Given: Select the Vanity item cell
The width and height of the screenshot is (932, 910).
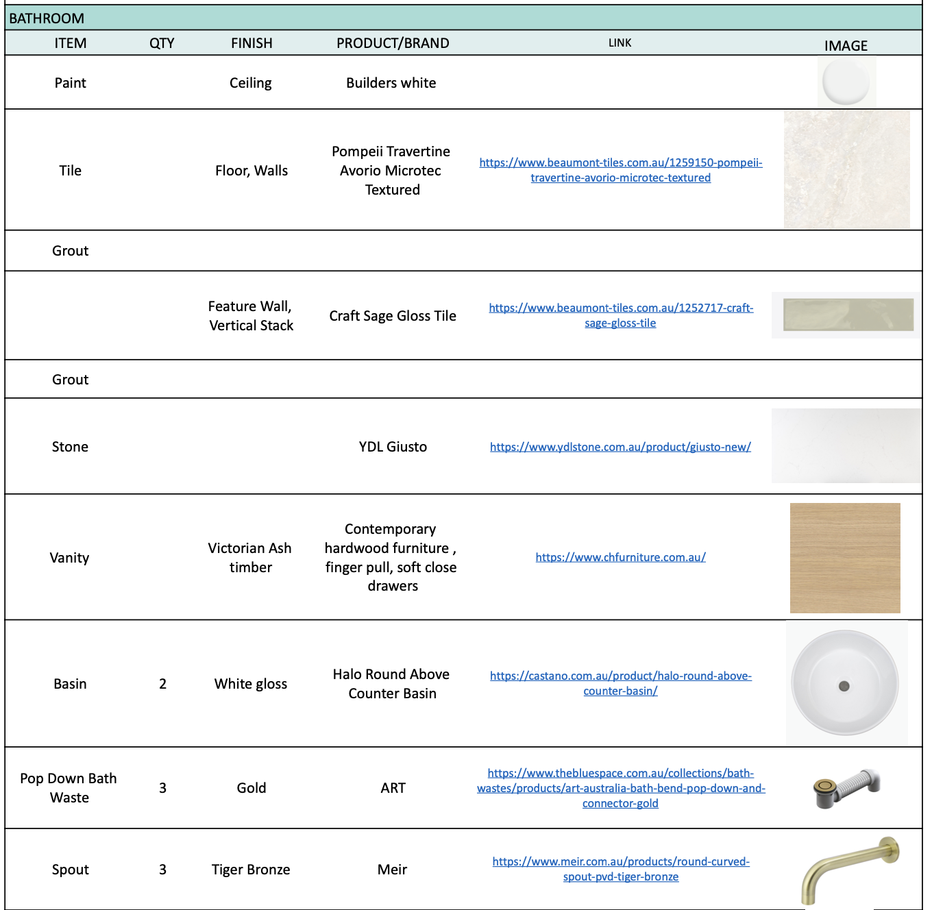Looking at the screenshot, I should [69, 558].
